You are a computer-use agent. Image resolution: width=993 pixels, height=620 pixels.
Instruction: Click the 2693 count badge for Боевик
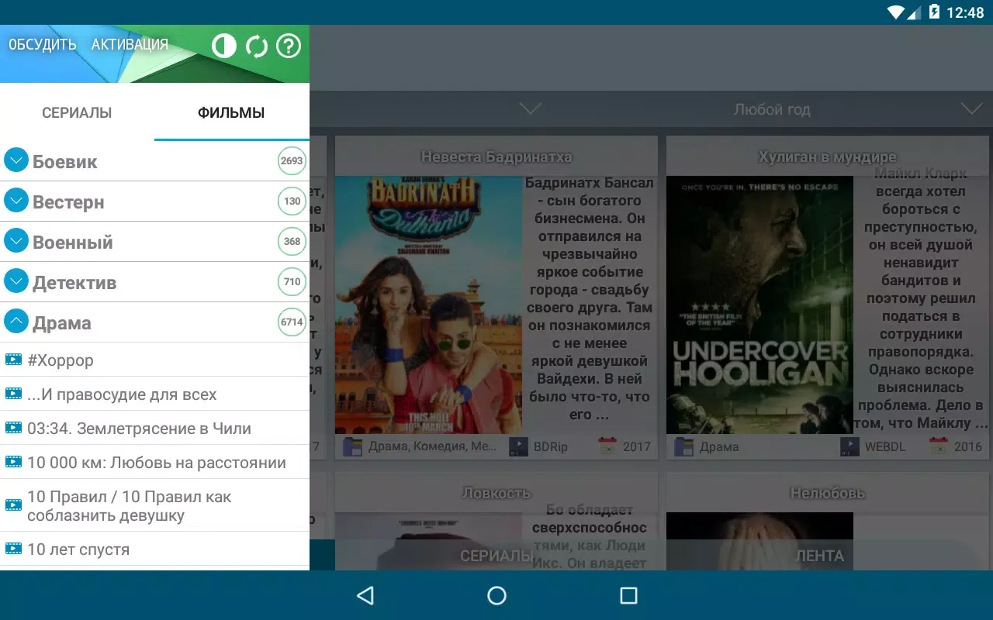[292, 161]
